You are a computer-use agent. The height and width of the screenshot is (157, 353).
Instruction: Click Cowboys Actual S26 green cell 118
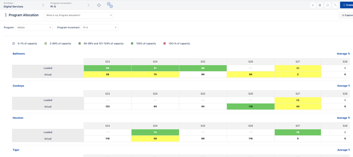[251, 106]
